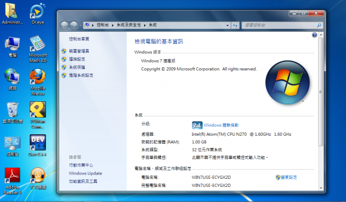Open 進階系統設定 link
This screenshot has height=202, width=346.
coord(81,75)
